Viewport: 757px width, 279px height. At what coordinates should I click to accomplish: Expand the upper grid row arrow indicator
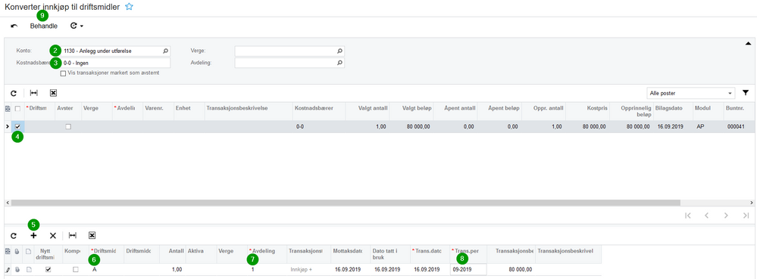pos(7,126)
